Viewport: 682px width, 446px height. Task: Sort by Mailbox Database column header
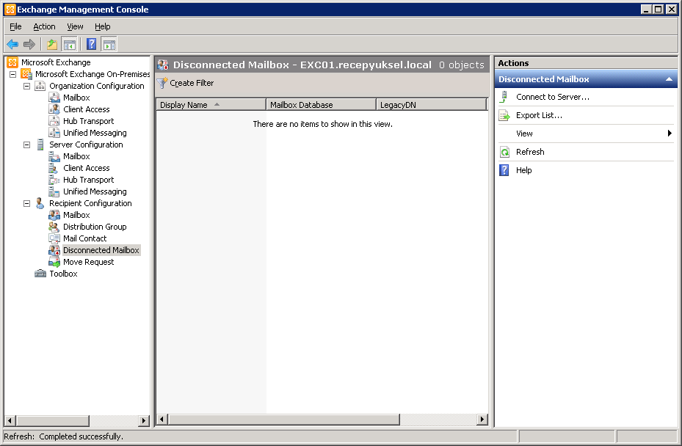[x=321, y=105]
